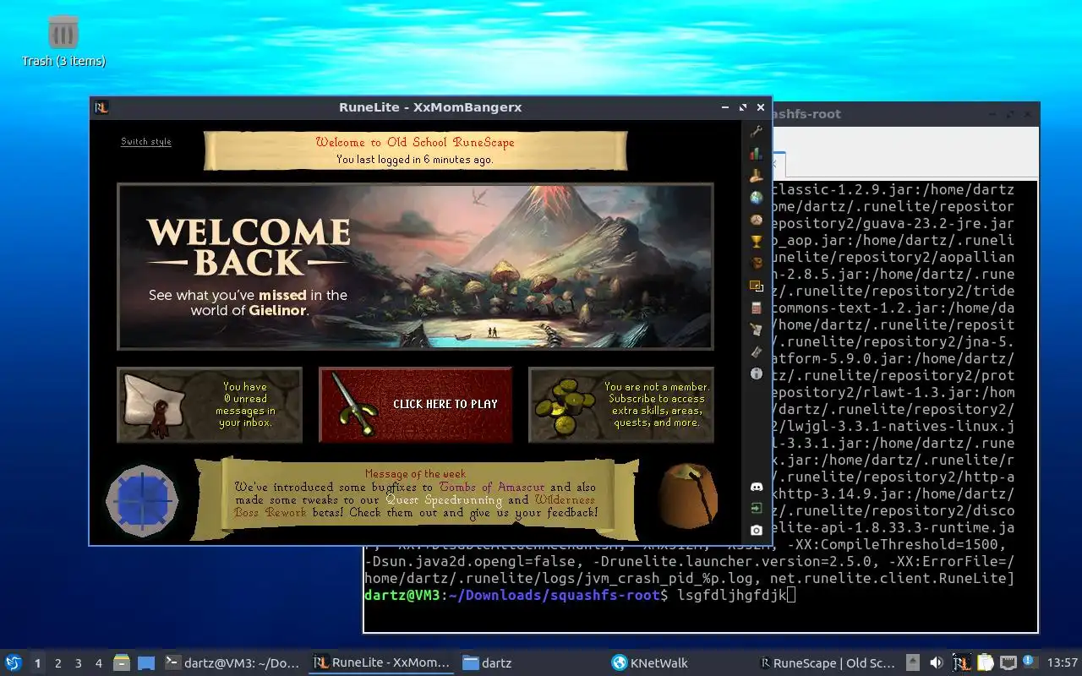
Task: Open the Loot Tracker bag icon
Action: click(756, 264)
